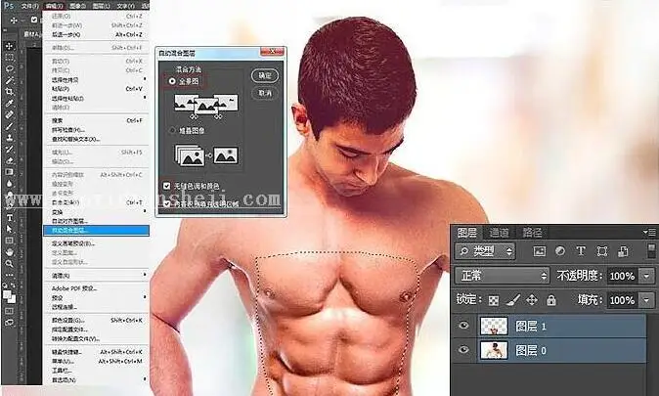Choose Adobe PDF 预设 menu entry
The height and width of the screenshot is (396, 659).
tap(97, 288)
